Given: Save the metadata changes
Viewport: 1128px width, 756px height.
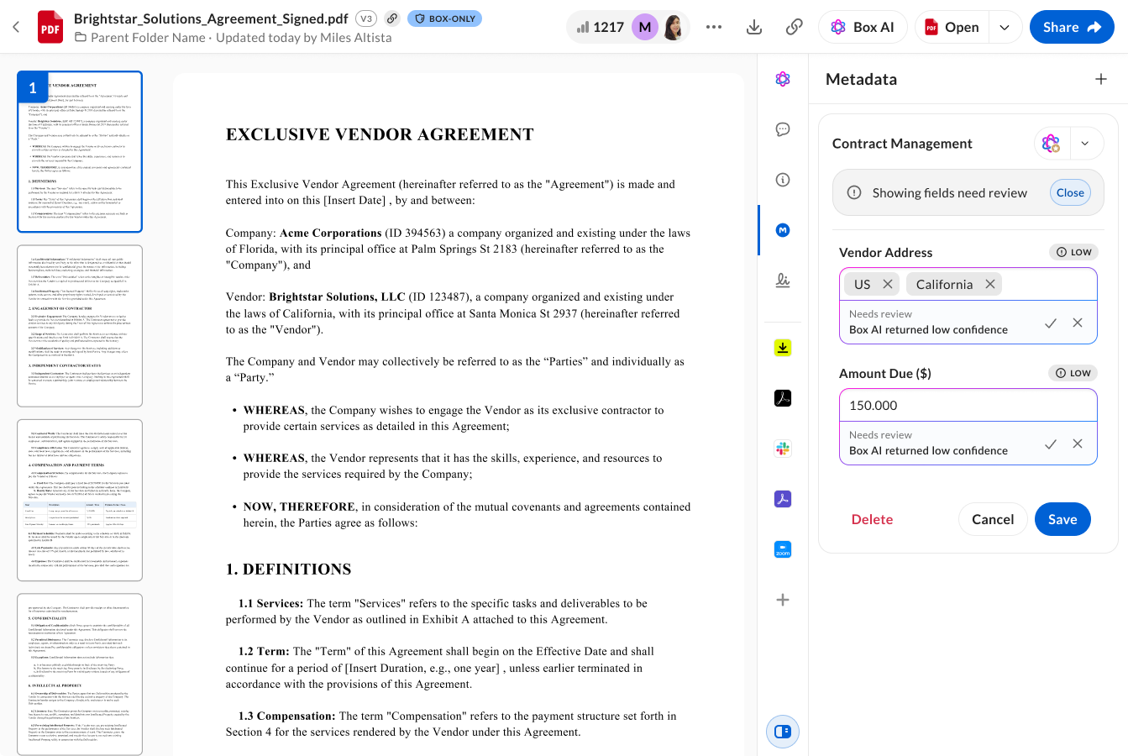Looking at the screenshot, I should coord(1062,519).
